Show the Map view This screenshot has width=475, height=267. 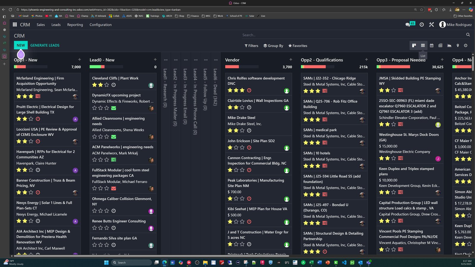click(458, 45)
